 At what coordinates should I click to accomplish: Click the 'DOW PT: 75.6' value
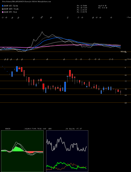click(x=10, y=12)
